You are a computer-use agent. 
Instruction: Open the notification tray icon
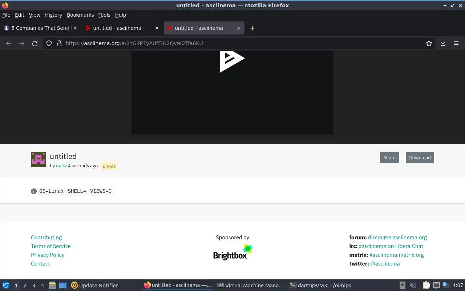[x=446, y=285]
